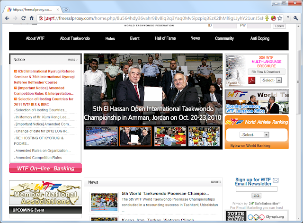Select the competition arena slideshow thumbnail
Screen dimensions: 303x223
102,136
